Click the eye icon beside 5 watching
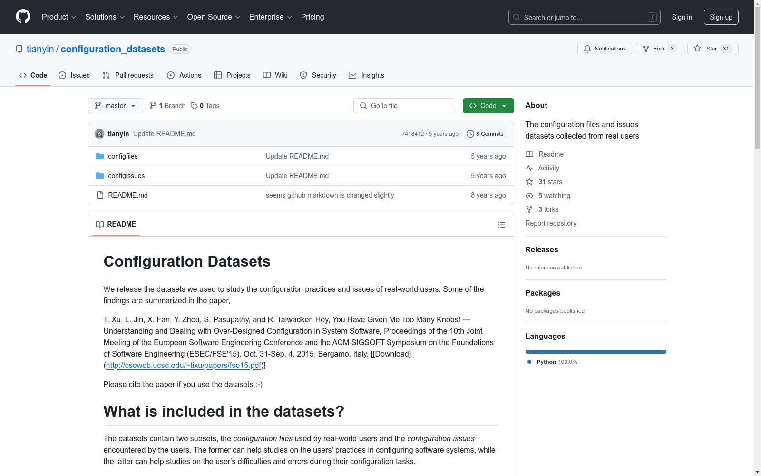This screenshot has height=476, width=761. (x=529, y=196)
